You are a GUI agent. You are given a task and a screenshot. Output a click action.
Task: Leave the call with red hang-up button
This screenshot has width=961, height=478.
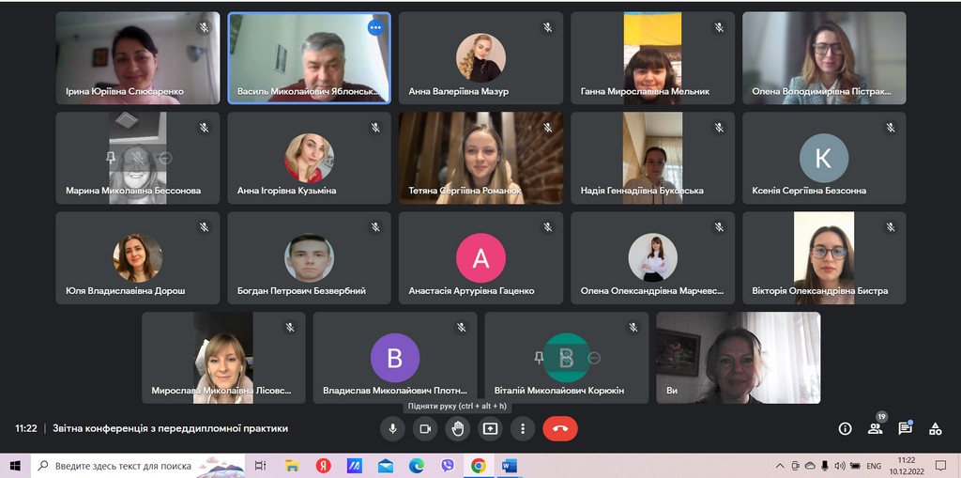click(560, 428)
